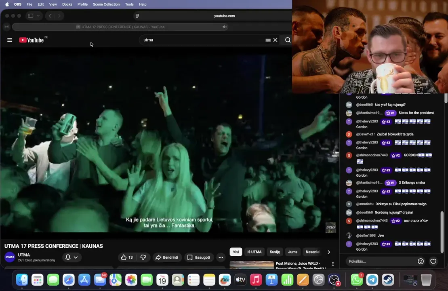Clear the YouTube search text
448x291 pixels.
tap(275, 40)
